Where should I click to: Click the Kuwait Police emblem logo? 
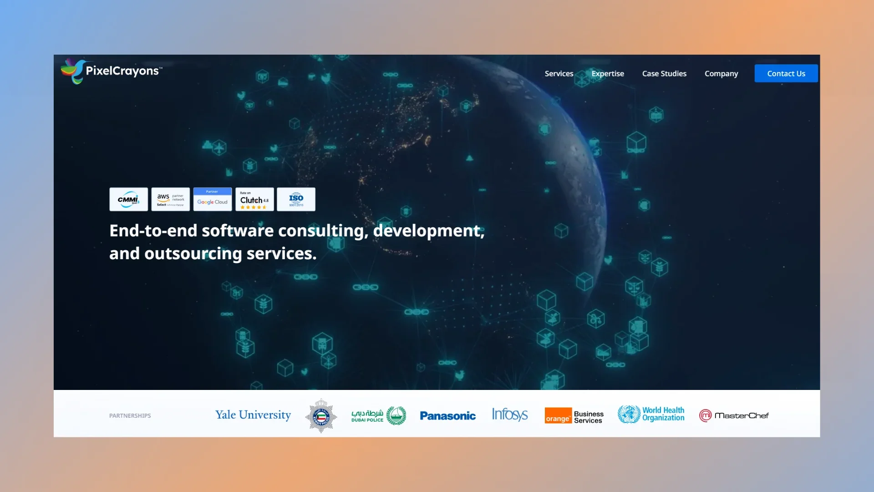(x=321, y=415)
